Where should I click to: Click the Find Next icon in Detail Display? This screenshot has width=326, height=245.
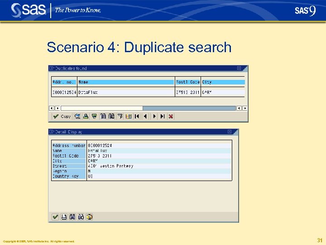81,217
